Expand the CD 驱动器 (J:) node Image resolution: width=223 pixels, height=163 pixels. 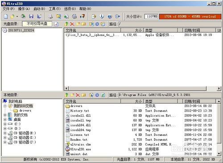[x=5, y=142]
